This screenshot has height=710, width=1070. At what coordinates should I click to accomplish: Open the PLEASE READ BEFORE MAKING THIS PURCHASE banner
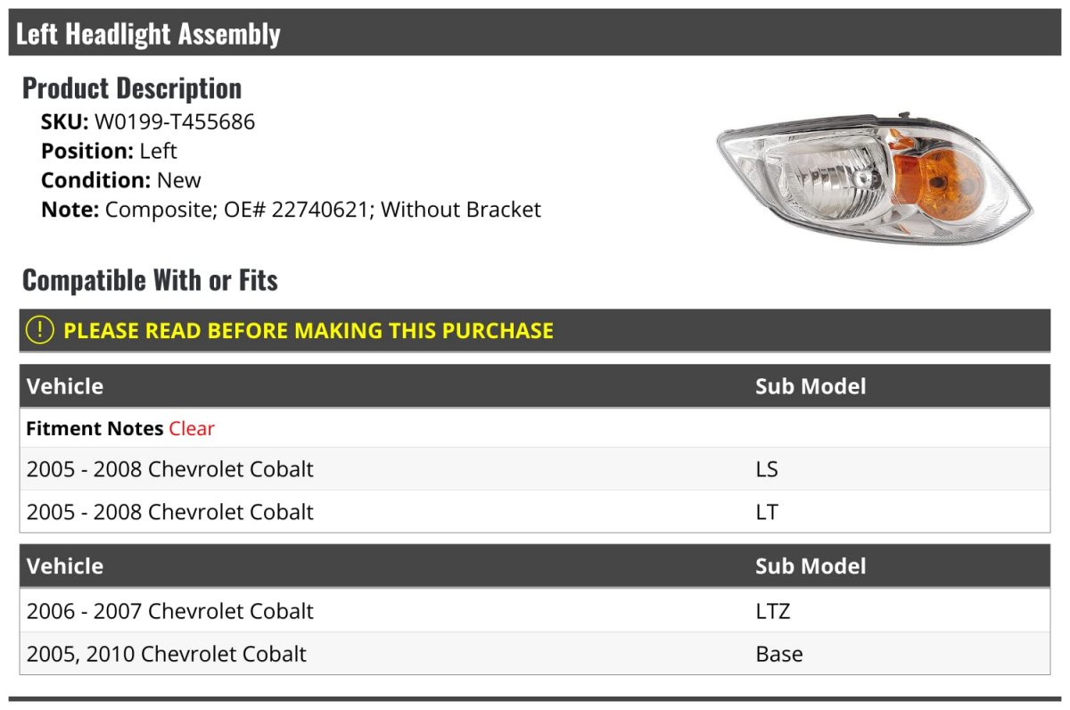(x=535, y=330)
